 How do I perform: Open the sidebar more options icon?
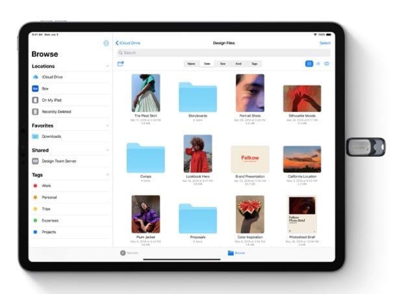pos(107,43)
